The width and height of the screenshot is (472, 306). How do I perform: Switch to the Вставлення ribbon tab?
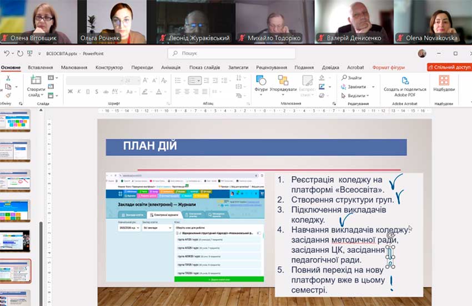41,67
